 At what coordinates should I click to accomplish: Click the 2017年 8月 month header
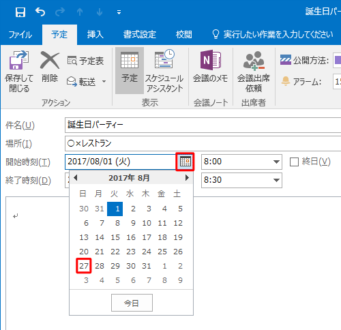(129, 178)
